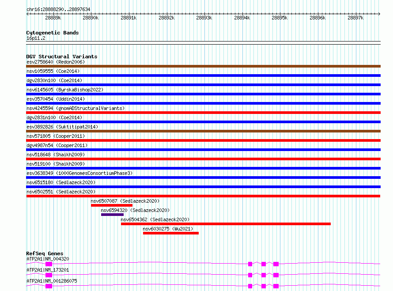Click the brown bar under esv2758640
Viewport: 393px width, 291px height.
click(203, 66)
